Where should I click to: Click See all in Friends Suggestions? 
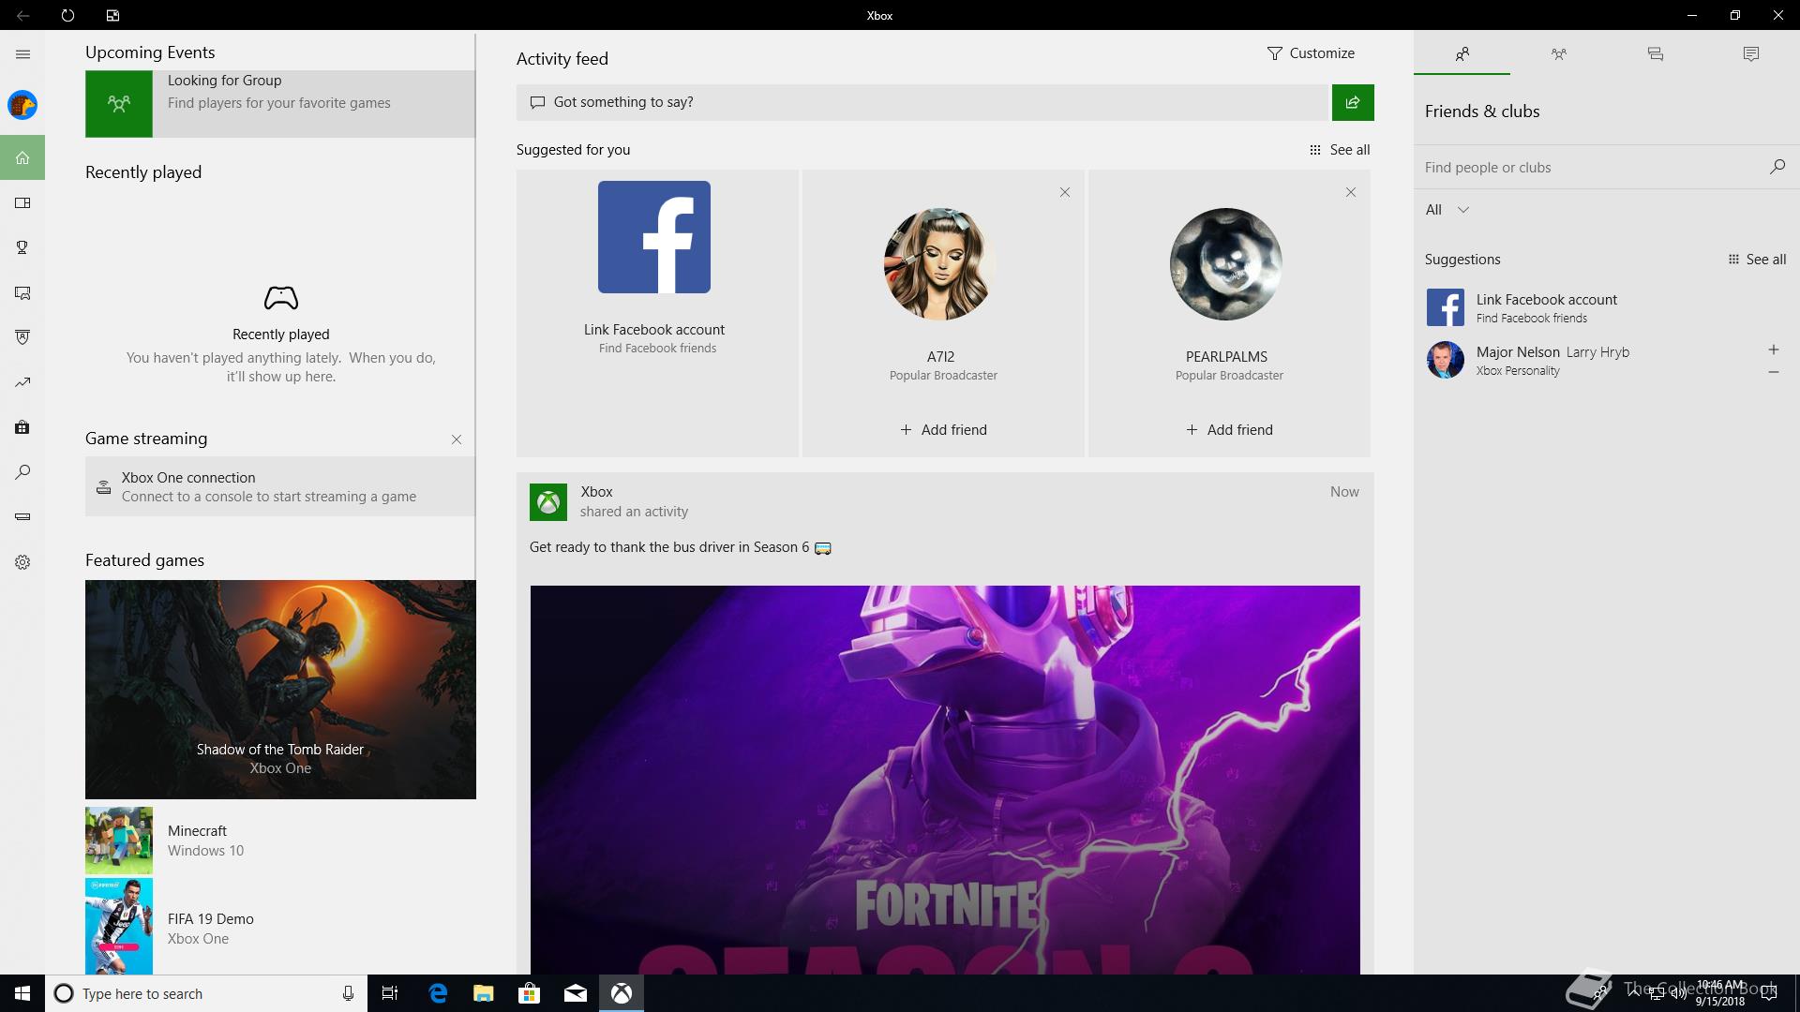1757,260
